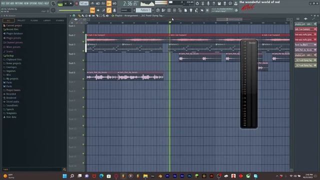Click the view mixer toolbar icon
This screenshot has height=180, width=320.
point(174,10)
